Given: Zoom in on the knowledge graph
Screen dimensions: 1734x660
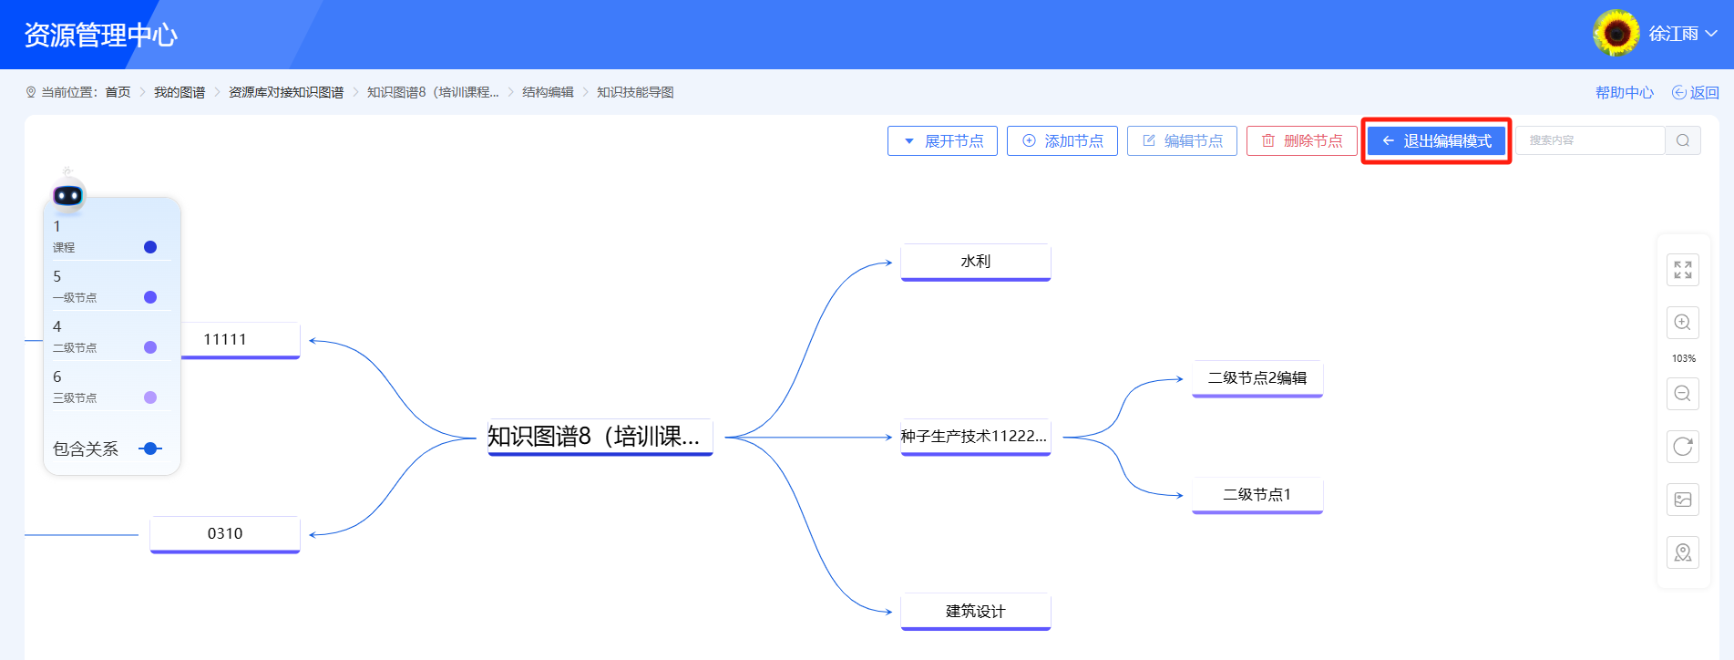Looking at the screenshot, I should pos(1682,323).
